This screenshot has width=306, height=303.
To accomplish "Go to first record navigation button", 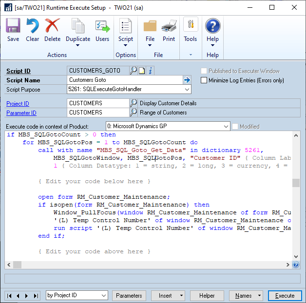I will click(x=9, y=296).
